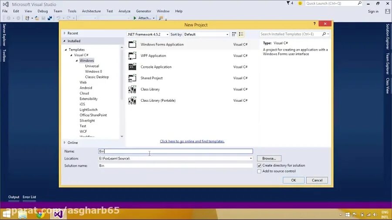Viewport: 392px width, 220px height.
Task: Switch templates to small icons view
Action: [x=234, y=34]
